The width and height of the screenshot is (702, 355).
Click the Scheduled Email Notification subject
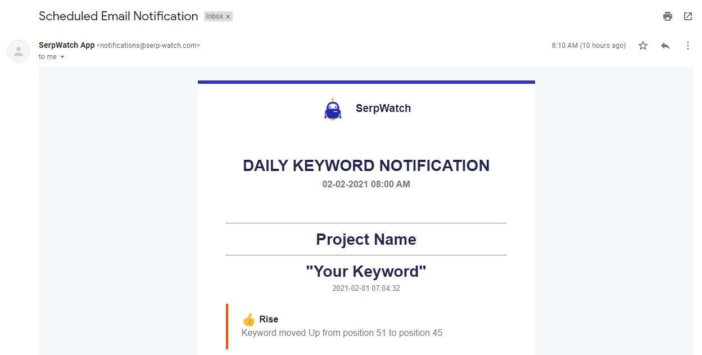pyautogui.click(x=118, y=16)
